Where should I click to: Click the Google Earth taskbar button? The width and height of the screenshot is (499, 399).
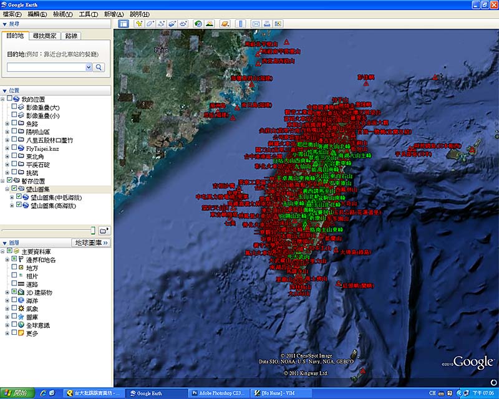tap(157, 393)
